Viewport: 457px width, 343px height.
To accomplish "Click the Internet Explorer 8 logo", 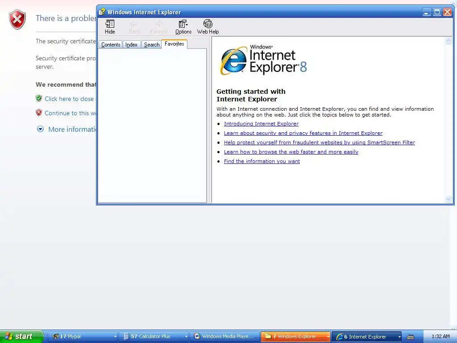I will (263, 60).
